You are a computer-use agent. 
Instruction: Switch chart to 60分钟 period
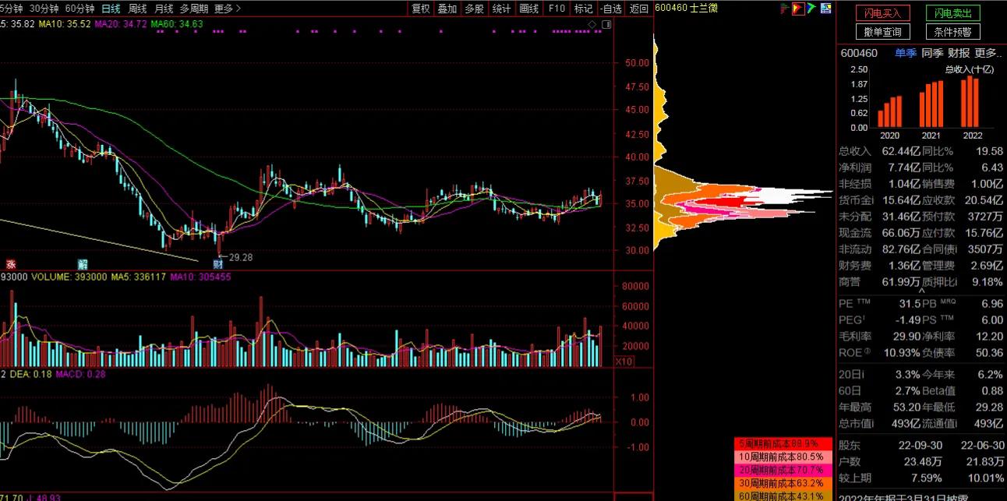coord(79,9)
